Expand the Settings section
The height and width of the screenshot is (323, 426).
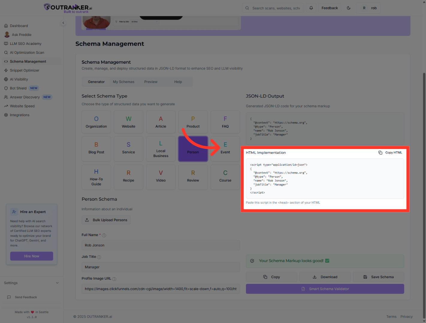pyautogui.click(x=31, y=283)
